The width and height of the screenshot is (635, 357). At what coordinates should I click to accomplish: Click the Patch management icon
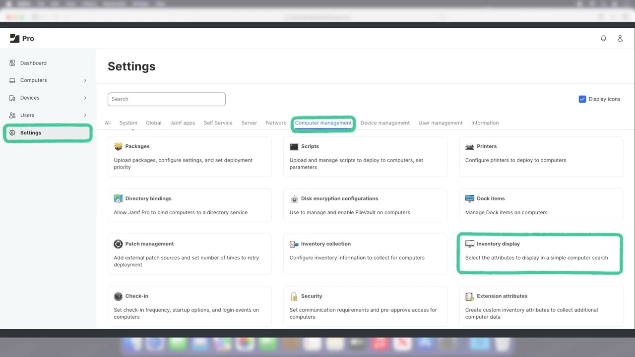tap(118, 244)
